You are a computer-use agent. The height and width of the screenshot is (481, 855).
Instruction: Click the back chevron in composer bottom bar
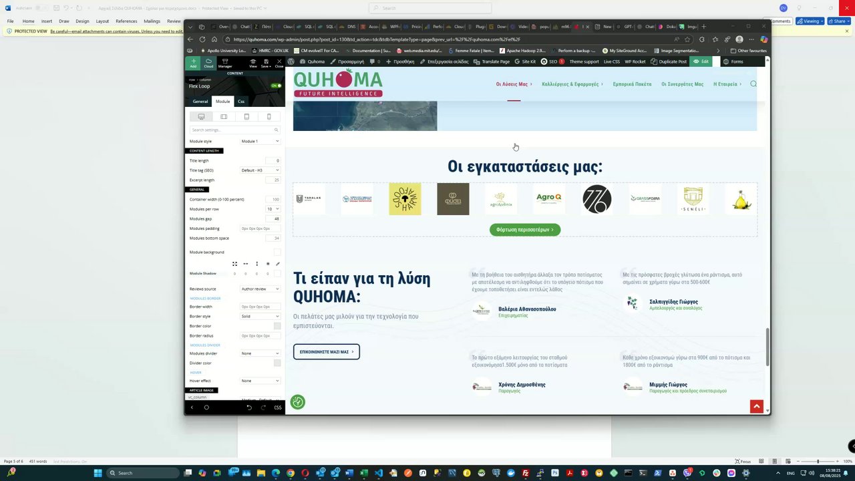(192, 408)
